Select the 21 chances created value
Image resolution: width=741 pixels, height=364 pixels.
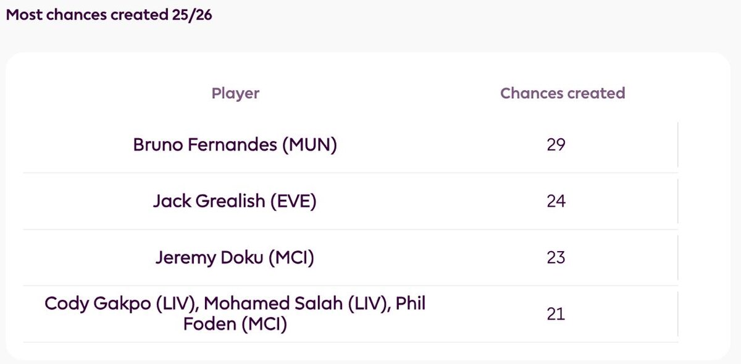[556, 314]
